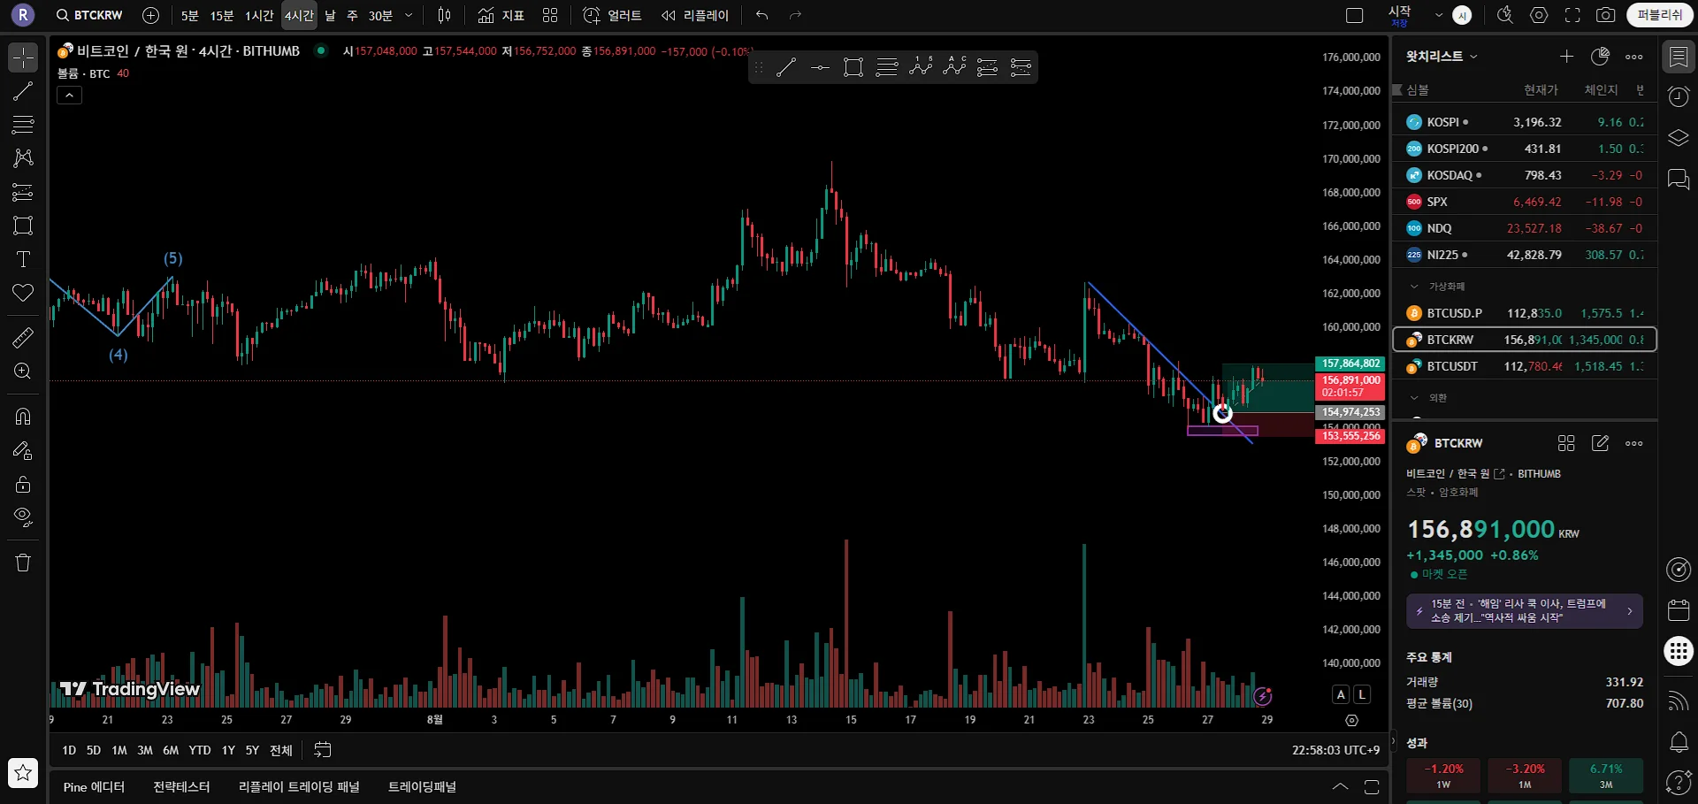Viewport: 1698px width, 804px height.
Task: Open the favorites star toolbar
Action: tap(23, 773)
